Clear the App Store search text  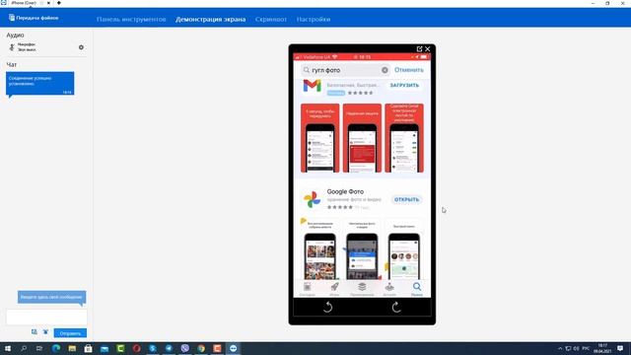click(385, 70)
